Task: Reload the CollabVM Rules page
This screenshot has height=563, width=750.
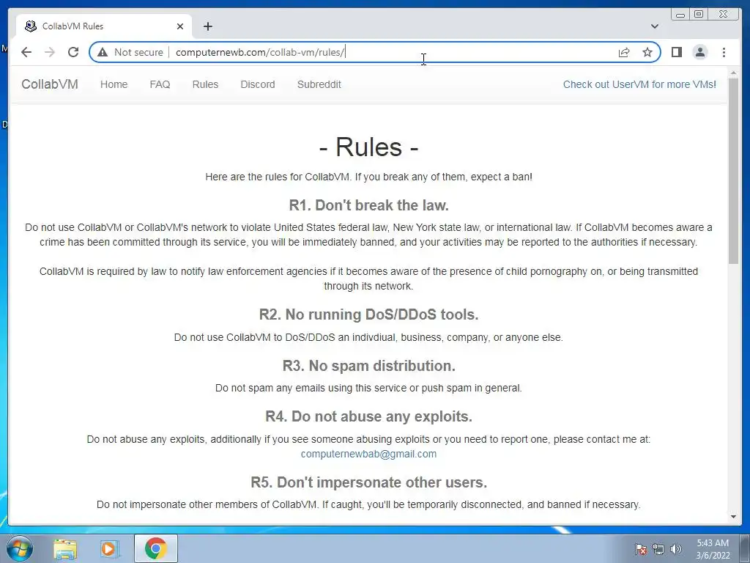Action: (x=73, y=52)
